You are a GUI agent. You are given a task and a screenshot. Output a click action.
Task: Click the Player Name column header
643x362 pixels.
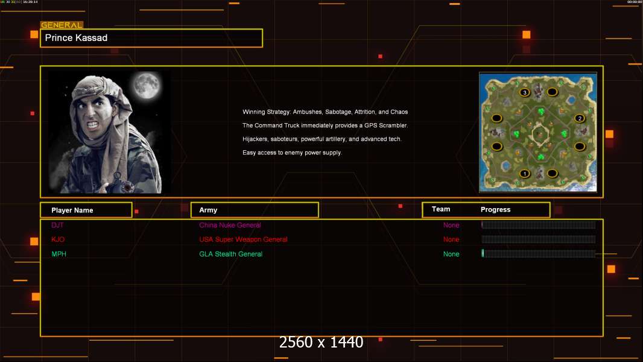coord(72,210)
